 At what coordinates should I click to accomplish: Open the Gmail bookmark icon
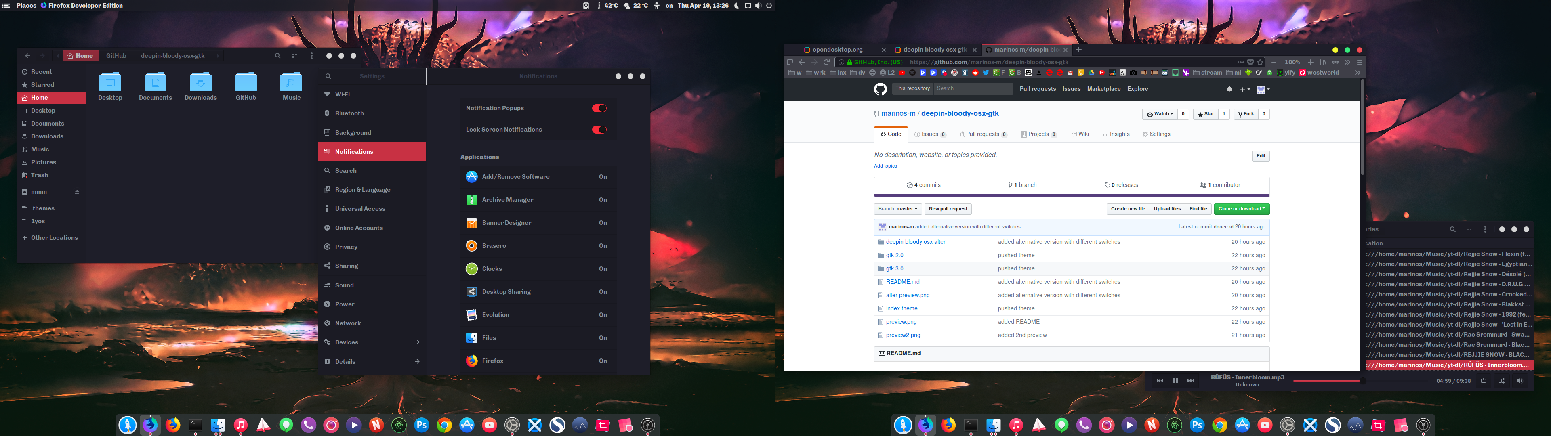(x=1070, y=73)
